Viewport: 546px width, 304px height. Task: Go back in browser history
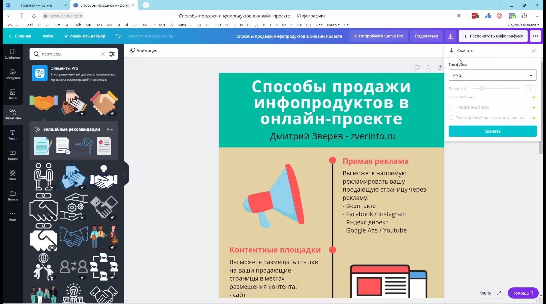point(9,16)
